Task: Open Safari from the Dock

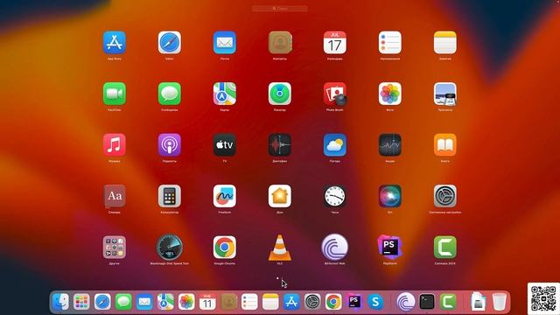Action: 102,302
